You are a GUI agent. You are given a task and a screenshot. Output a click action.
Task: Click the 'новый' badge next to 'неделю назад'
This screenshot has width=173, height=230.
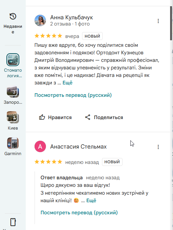(112, 162)
